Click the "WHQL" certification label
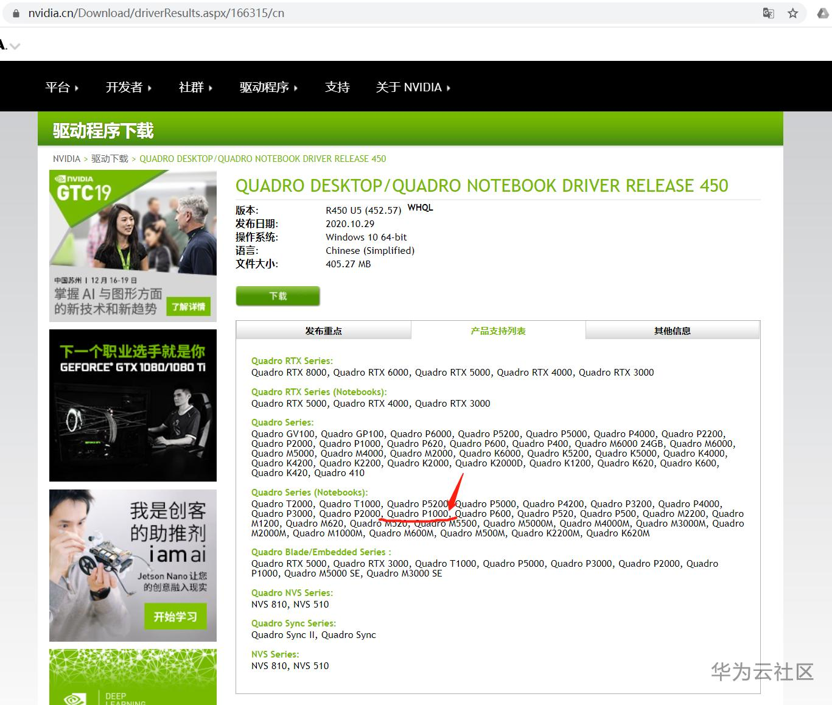832x705 pixels. 420,208
